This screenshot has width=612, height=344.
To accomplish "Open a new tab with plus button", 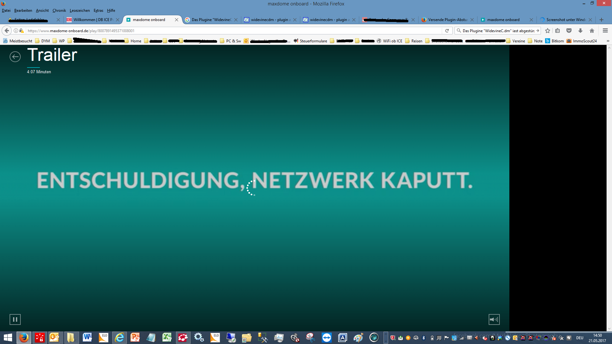I will [601, 20].
